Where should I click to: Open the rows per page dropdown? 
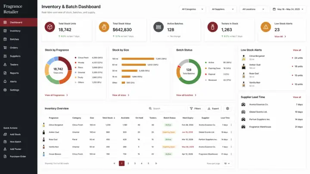coord(227,164)
